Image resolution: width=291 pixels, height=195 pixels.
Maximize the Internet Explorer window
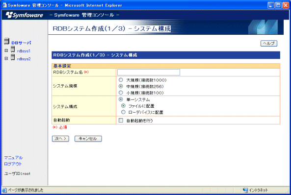pos(278,5)
